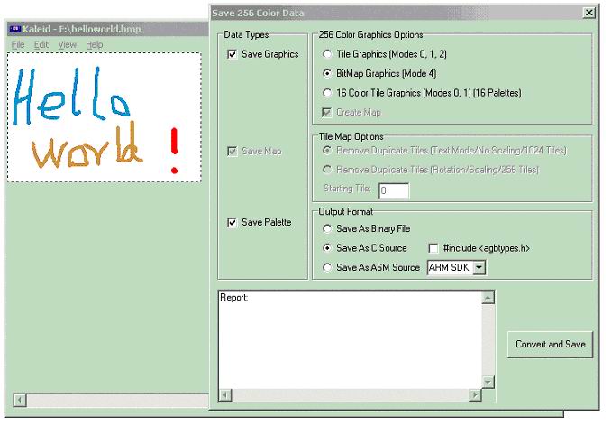The image size is (611, 426).
Task: Click the Starting Tile input field
Action: (394, 190)
